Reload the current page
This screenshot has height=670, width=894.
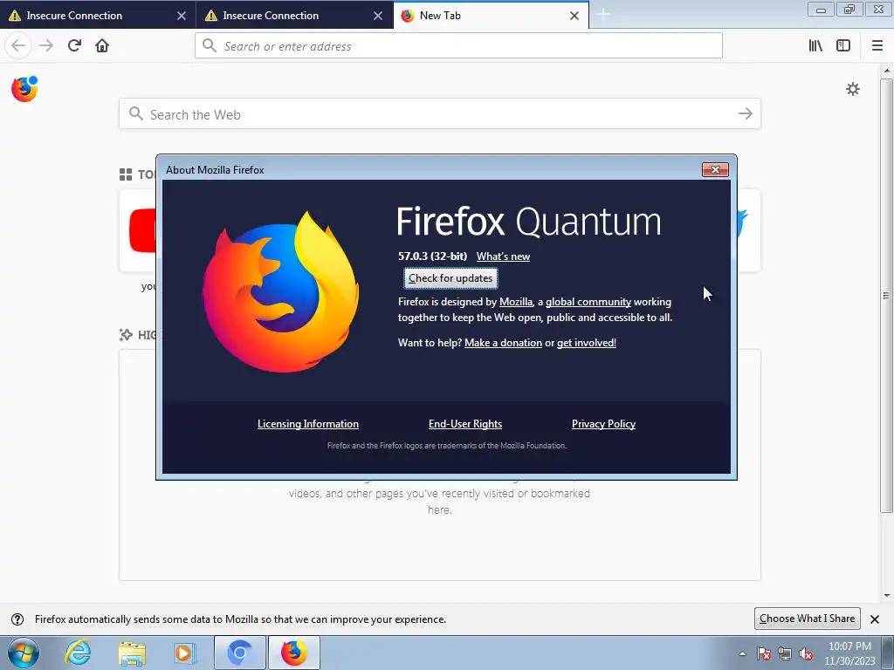(x=74, y=45)
